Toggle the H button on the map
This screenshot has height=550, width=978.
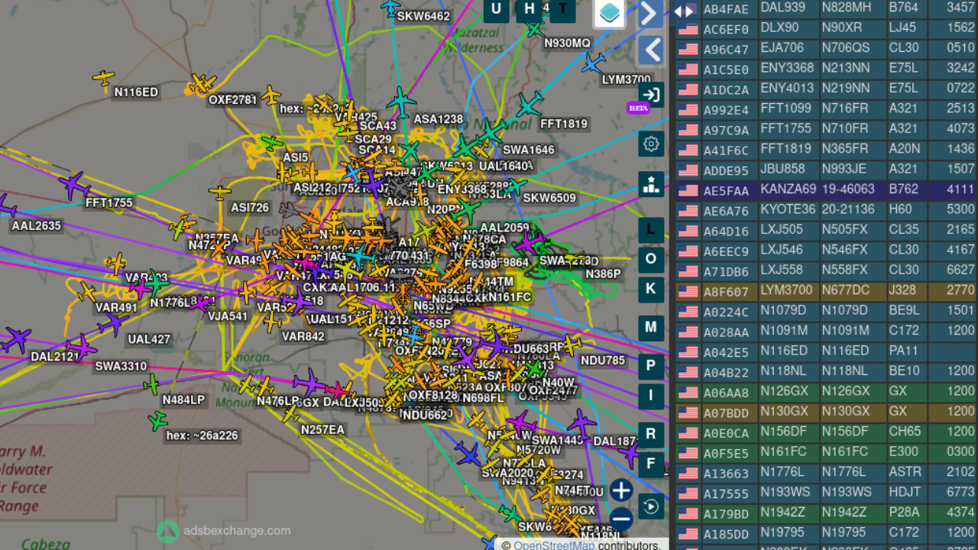529,9
